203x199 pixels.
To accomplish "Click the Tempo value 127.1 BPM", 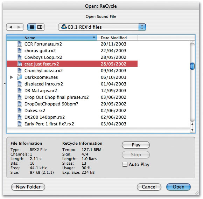I will click(x=91, y=150).
